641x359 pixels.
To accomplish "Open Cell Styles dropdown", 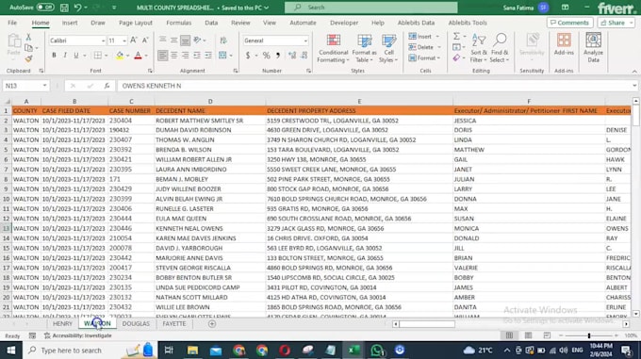I will pyautogui.click(x=388, y=49).
